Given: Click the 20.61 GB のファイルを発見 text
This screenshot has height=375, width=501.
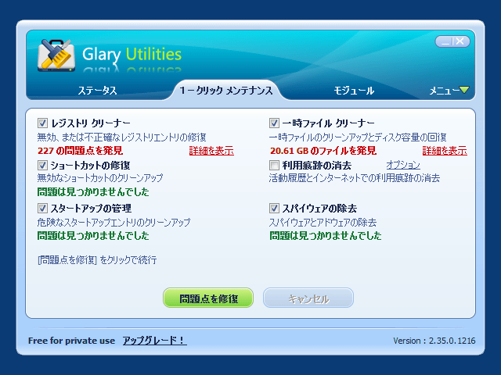Looking at the screenshot, I should point(323,151).
